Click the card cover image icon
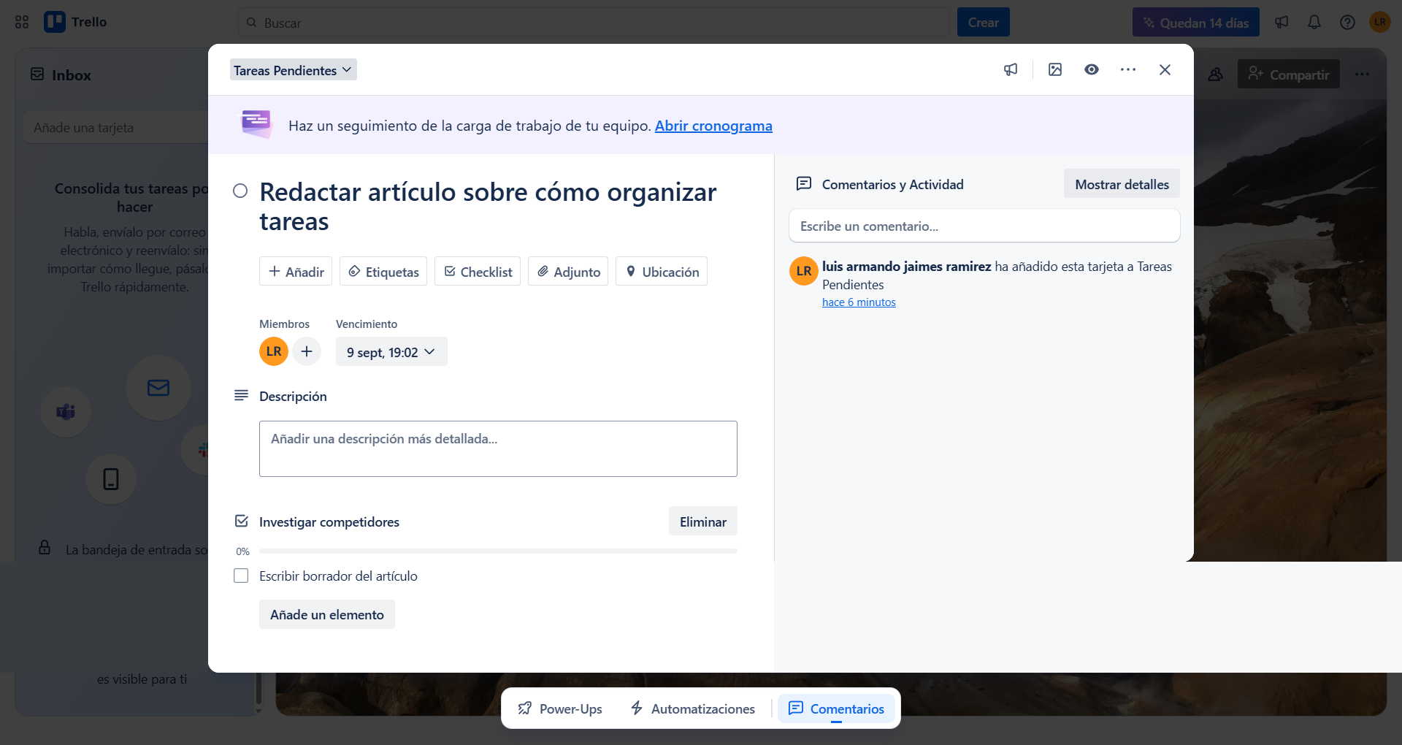Image resolution: width=1402 pixels, height=745 pixels. click(x=1054, y=69)
